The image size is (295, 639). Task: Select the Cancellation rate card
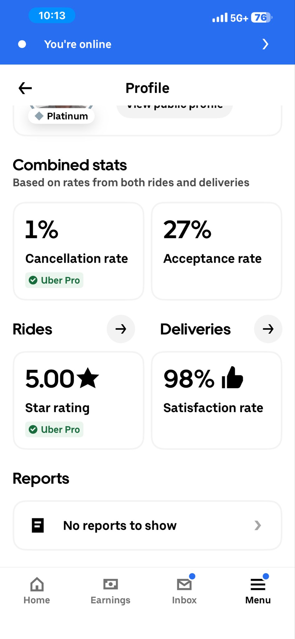79,251
